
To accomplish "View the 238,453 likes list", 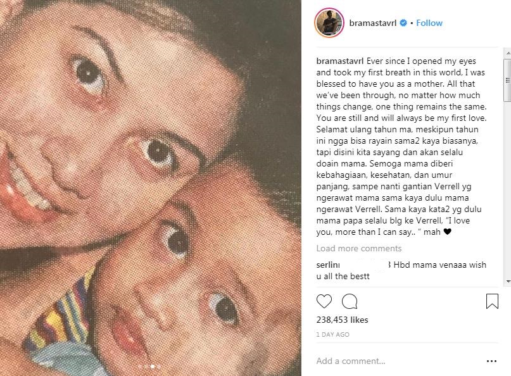I will click(342, 320).
